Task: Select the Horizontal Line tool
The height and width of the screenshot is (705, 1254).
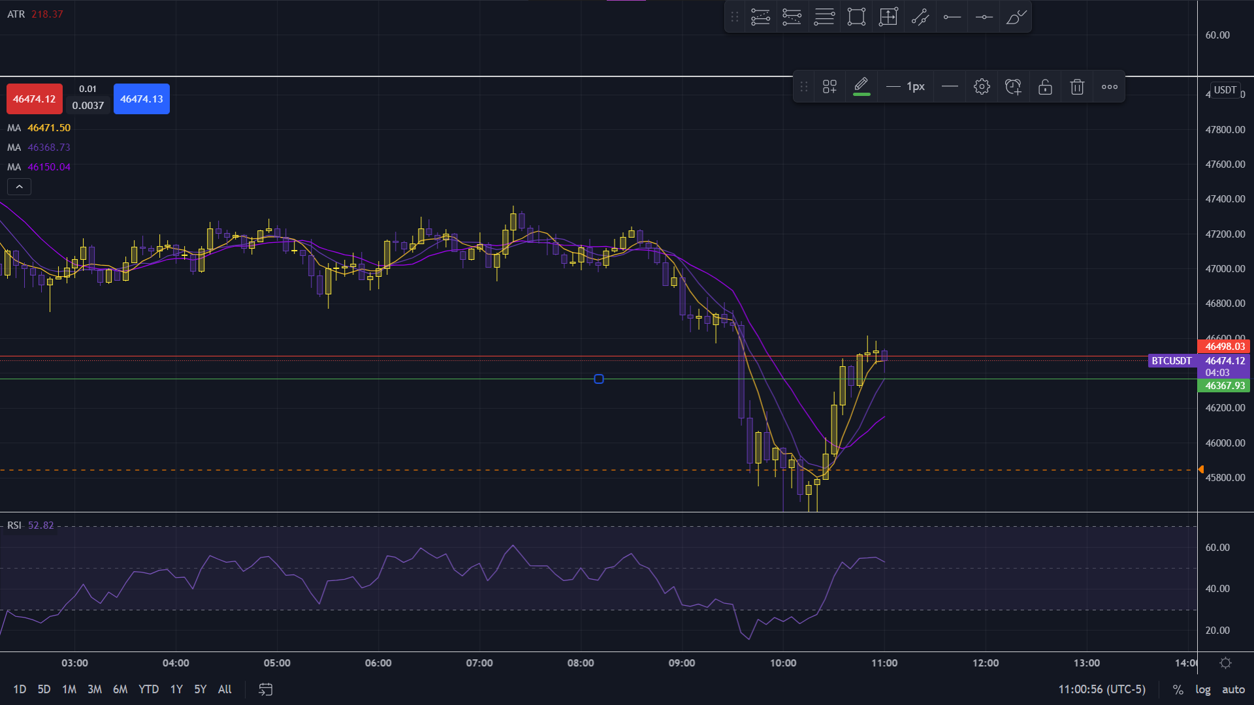Action: tap(984, 17)
